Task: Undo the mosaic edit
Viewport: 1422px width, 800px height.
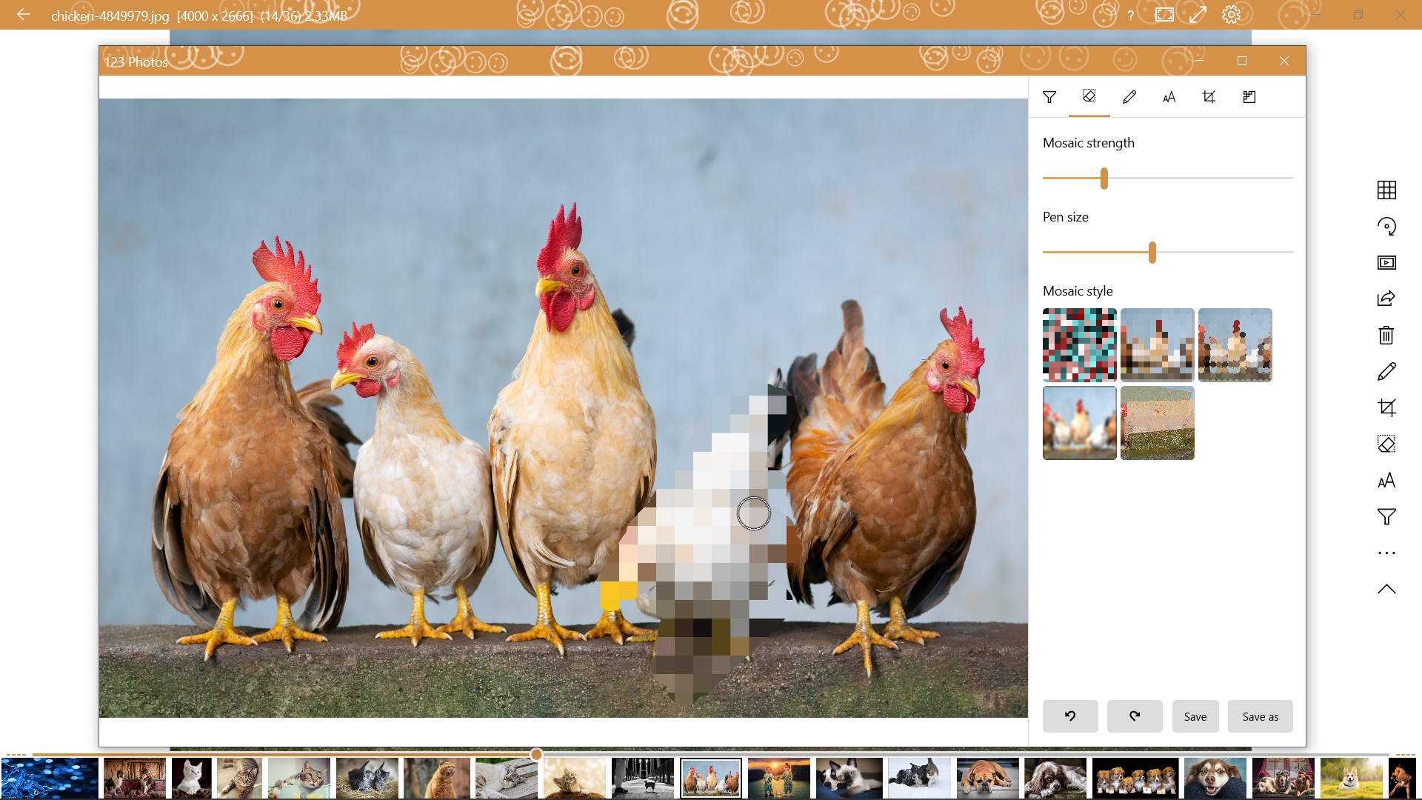Action: coord(1070,716)
